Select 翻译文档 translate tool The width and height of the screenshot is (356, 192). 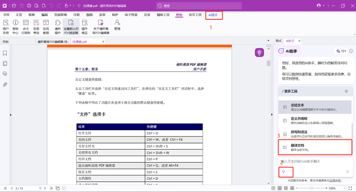pyautogui.click(x=315, y=147)
